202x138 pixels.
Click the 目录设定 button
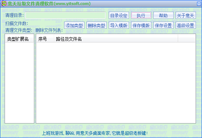pos(119,15)
